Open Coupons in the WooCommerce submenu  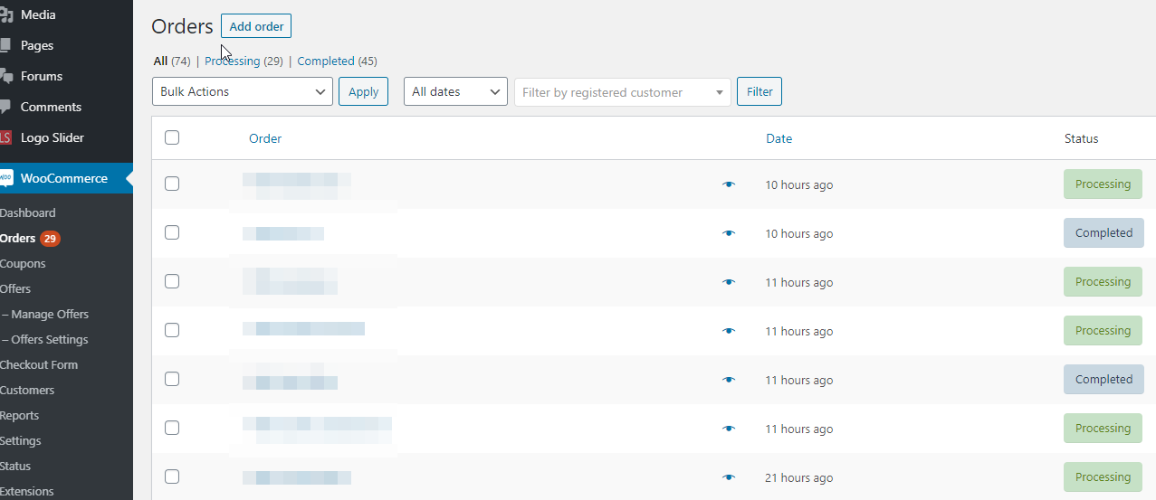(23, 264)
